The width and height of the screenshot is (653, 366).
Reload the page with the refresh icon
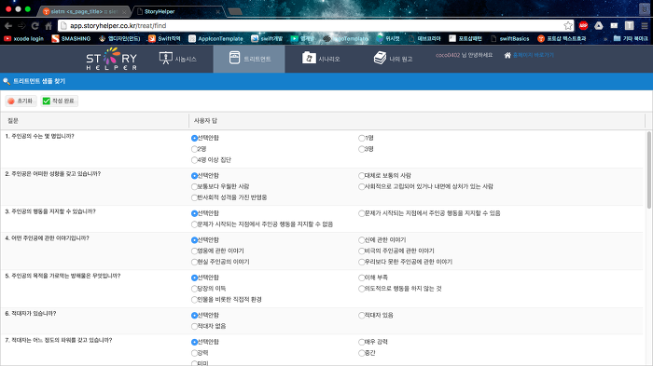(x=35, y=26)
